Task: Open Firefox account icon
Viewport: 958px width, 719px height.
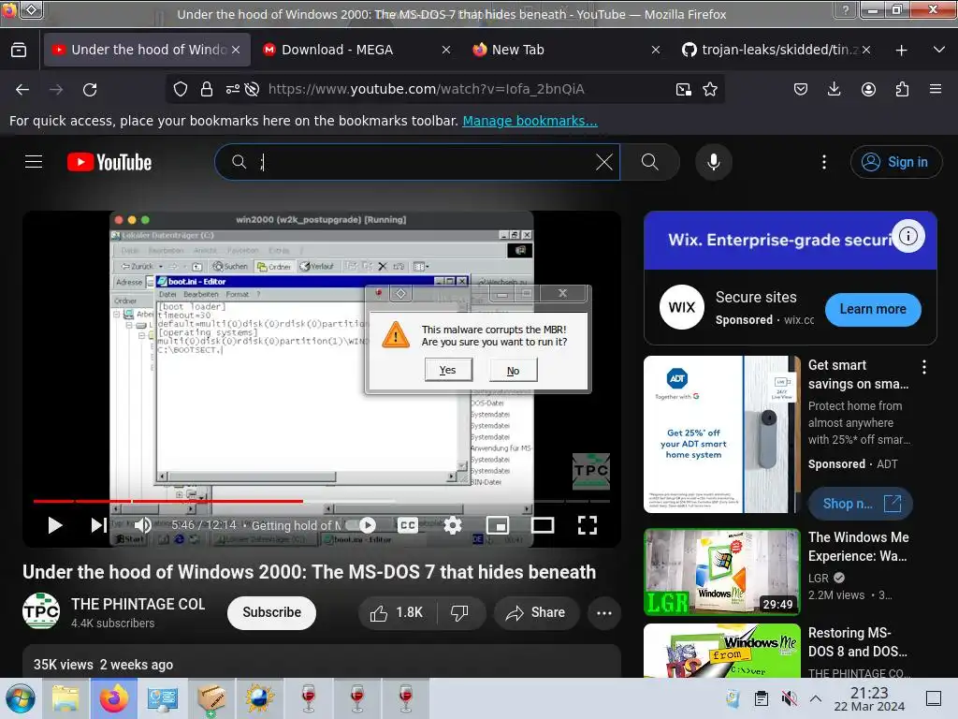Action: click(868, 89)
